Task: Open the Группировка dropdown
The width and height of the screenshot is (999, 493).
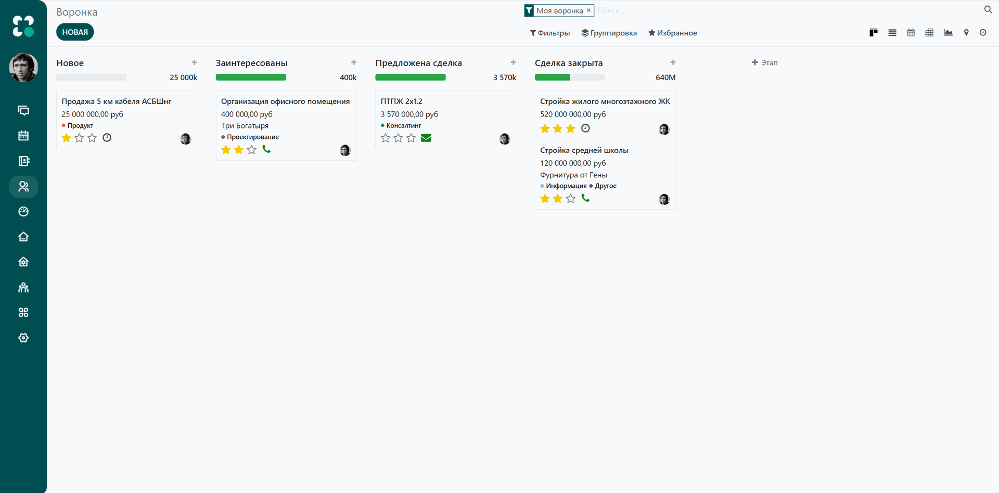Action: [609, 33]
